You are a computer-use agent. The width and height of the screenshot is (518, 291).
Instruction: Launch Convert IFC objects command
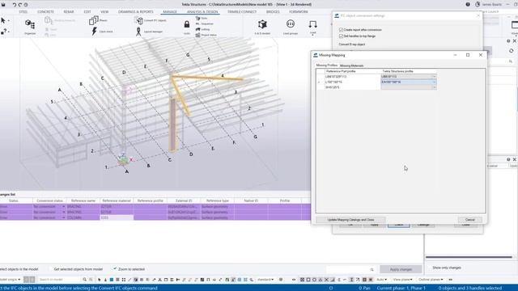click(151, 20)
